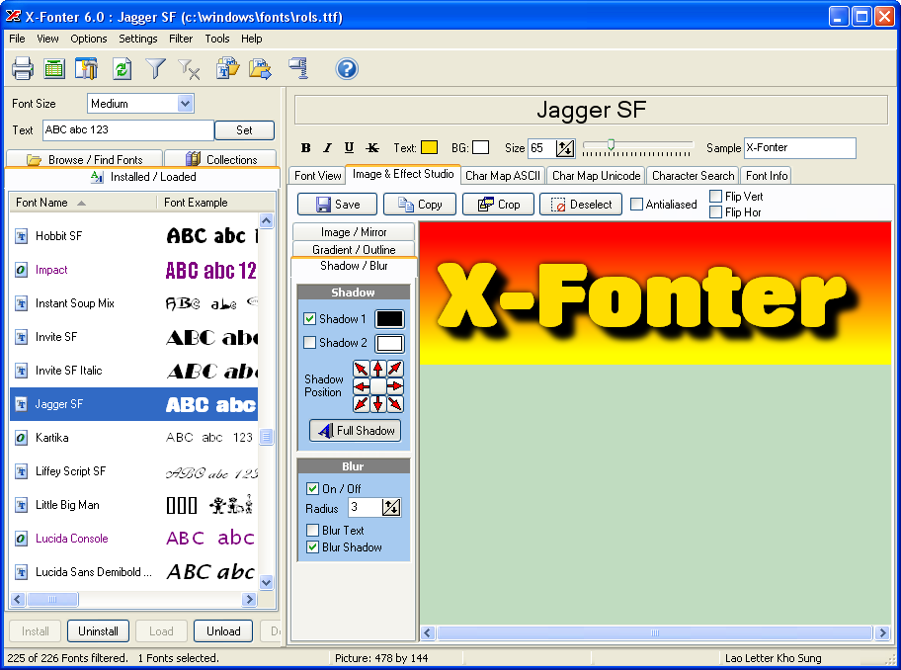Toggle italic text formatting
The height and width of the screenshot is (670, 901).
327,148
